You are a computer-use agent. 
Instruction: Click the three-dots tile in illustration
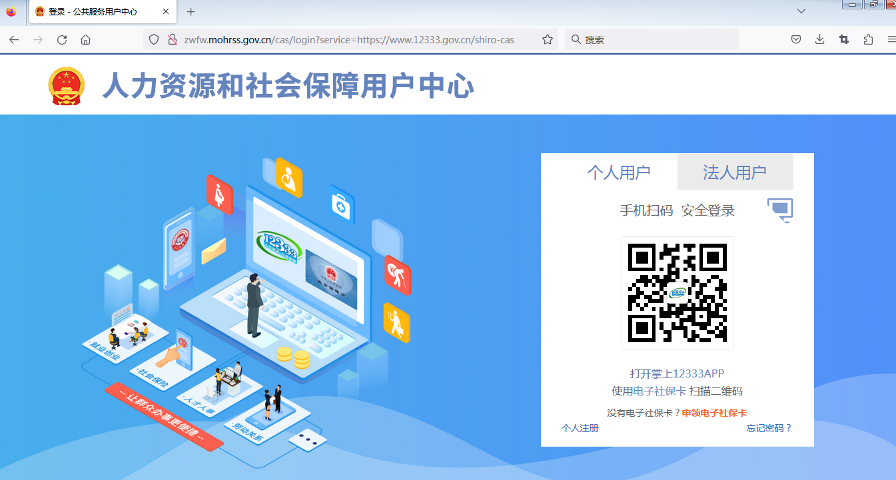307,439
